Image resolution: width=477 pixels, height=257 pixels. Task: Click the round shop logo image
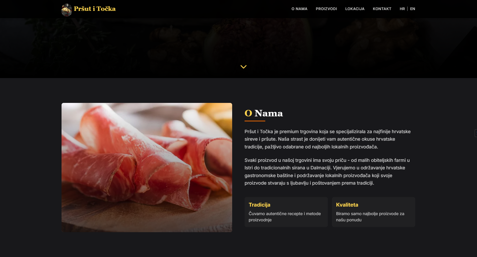tap(67, 10)
